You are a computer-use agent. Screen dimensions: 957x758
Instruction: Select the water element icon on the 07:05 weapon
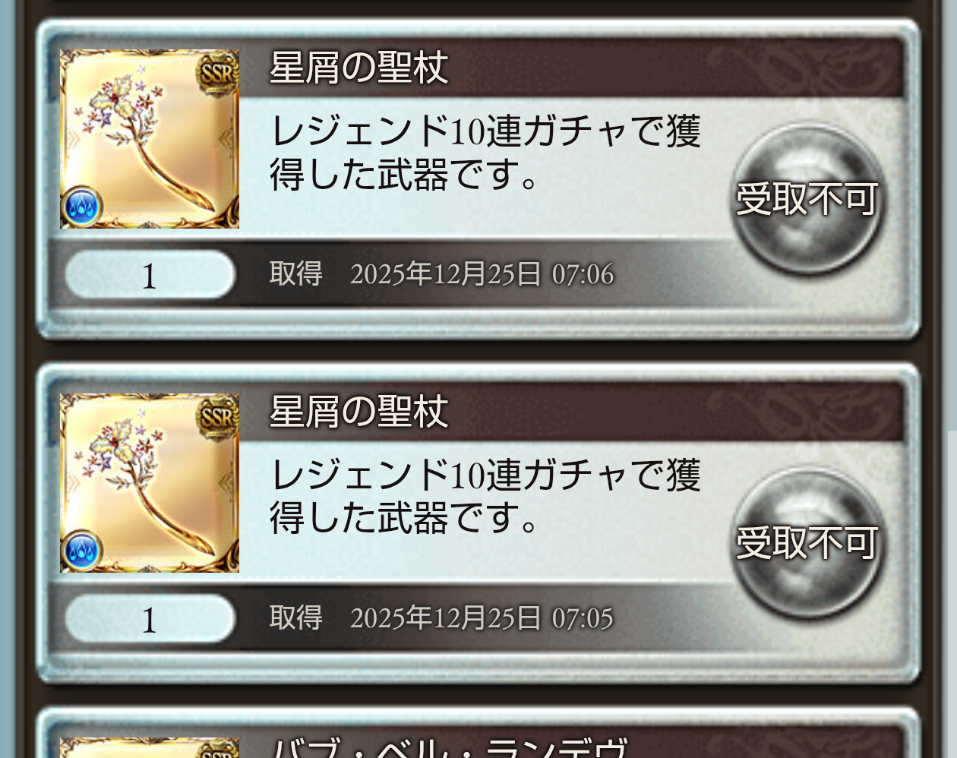pos(82,551)
